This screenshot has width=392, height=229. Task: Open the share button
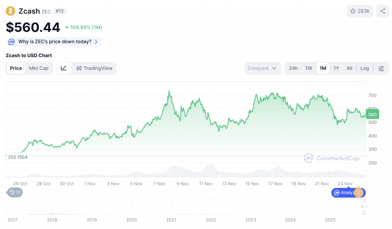coord(382,11)
